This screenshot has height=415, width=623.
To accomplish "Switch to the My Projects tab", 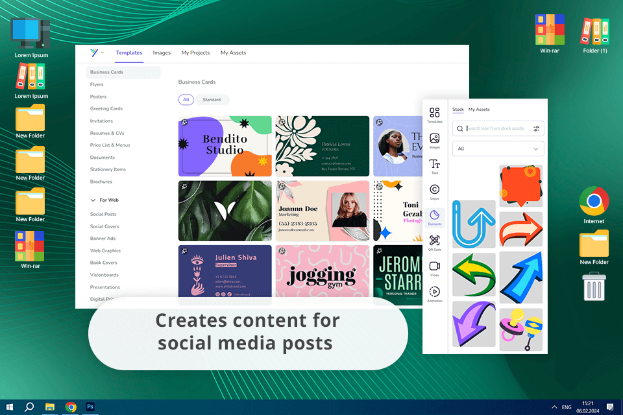I will pos(195,53).
